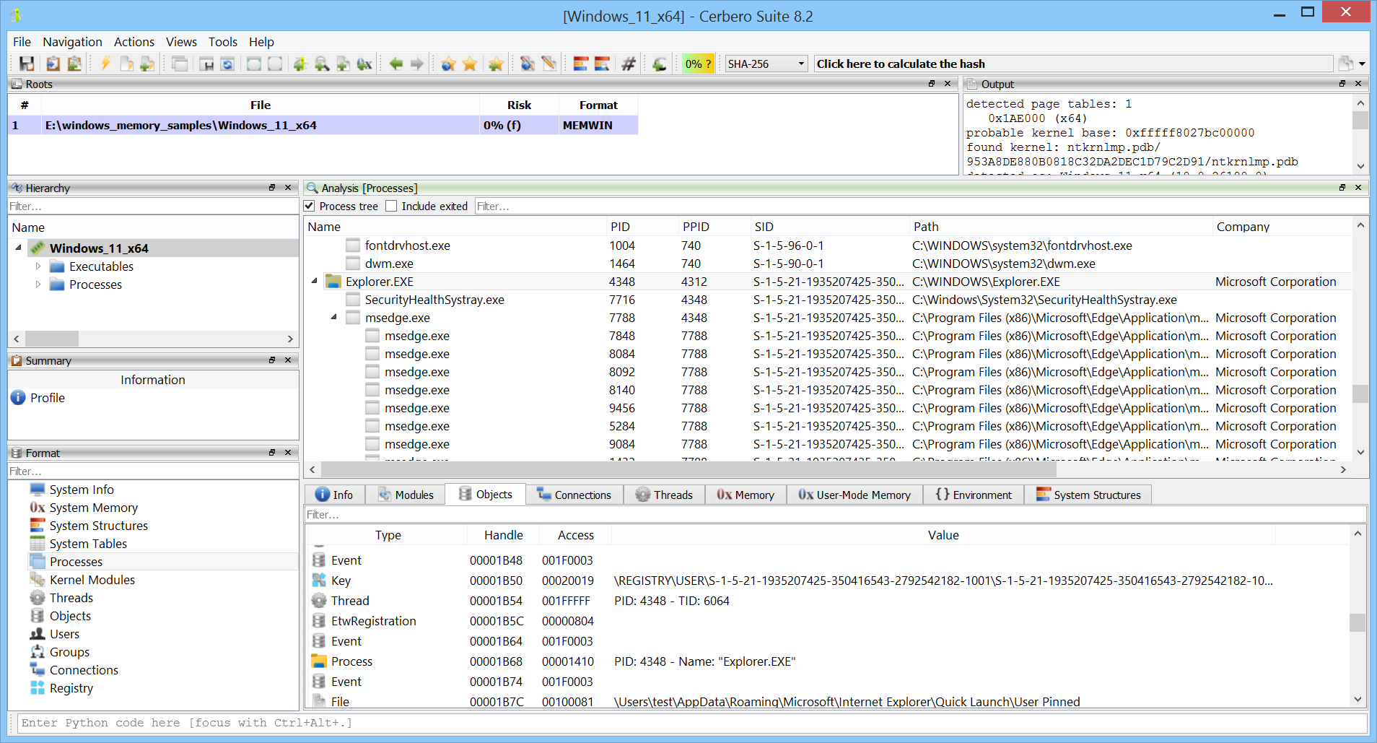Click the hash symbol toolbar icon

(x=629, y=64)
